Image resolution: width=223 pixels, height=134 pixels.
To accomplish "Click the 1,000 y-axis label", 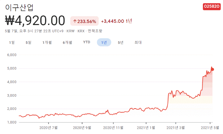I will [12, 122].
